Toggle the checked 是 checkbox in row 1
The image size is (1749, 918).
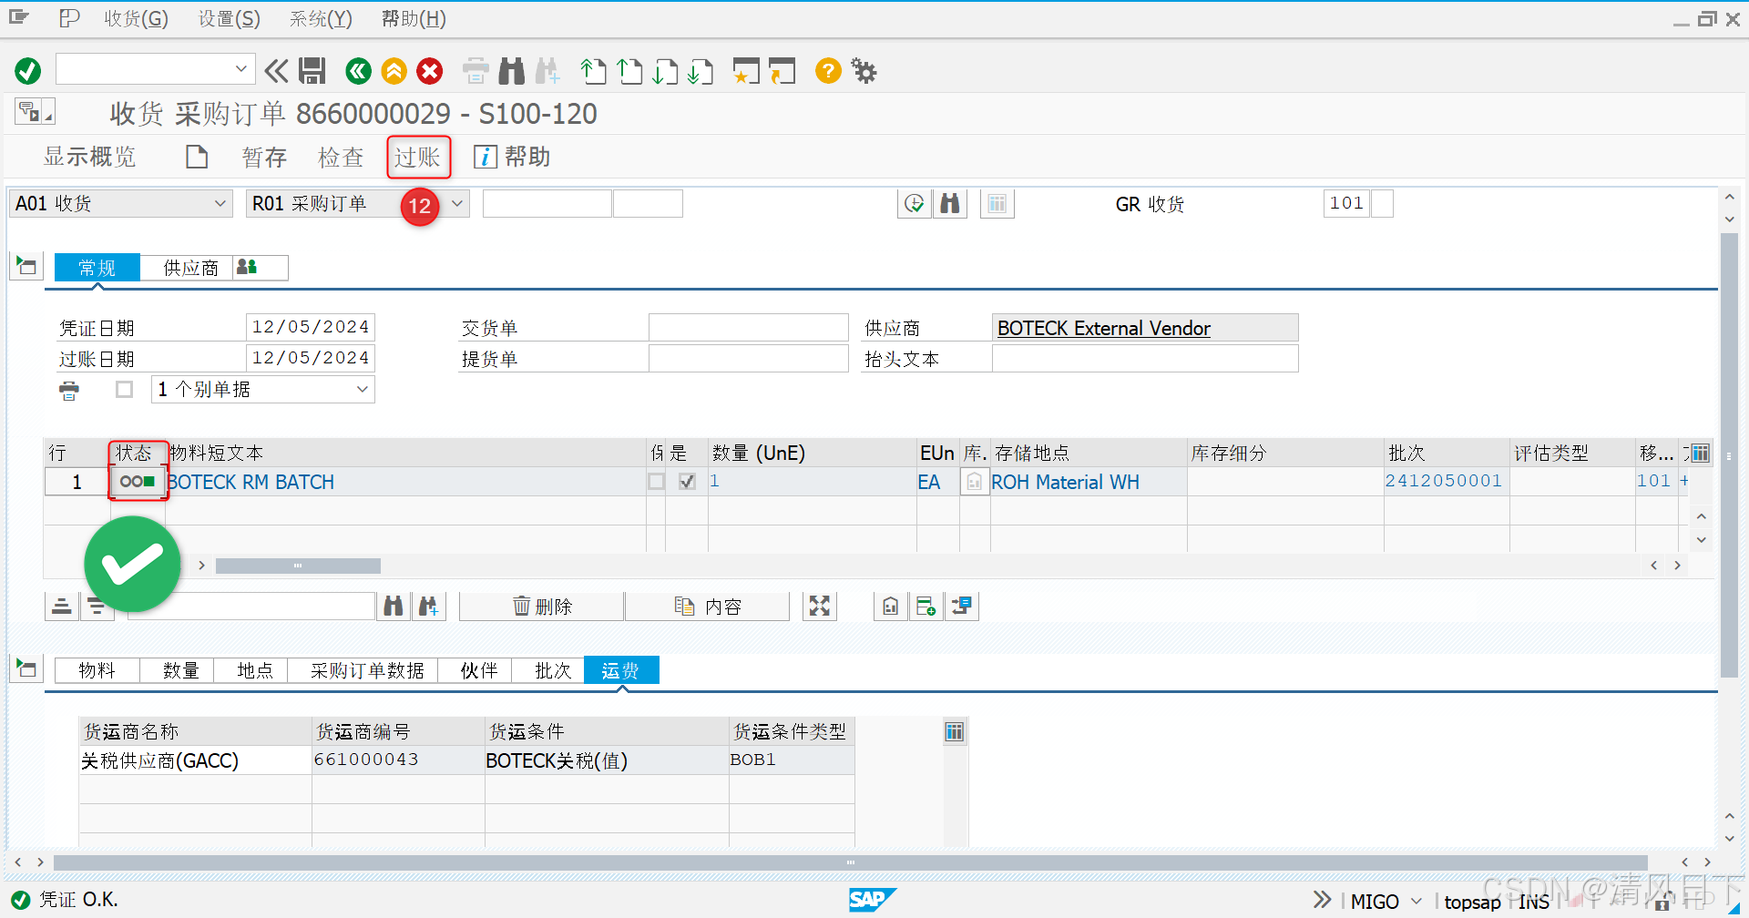[x=687, y=481]
